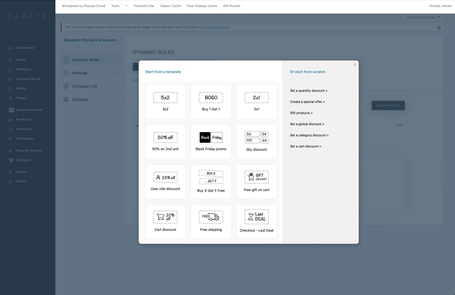Viewport: 455px width, 295px height.
Task: Click the Collapse arrow icon
Action: pyautogui.click(x=66, y=99)
